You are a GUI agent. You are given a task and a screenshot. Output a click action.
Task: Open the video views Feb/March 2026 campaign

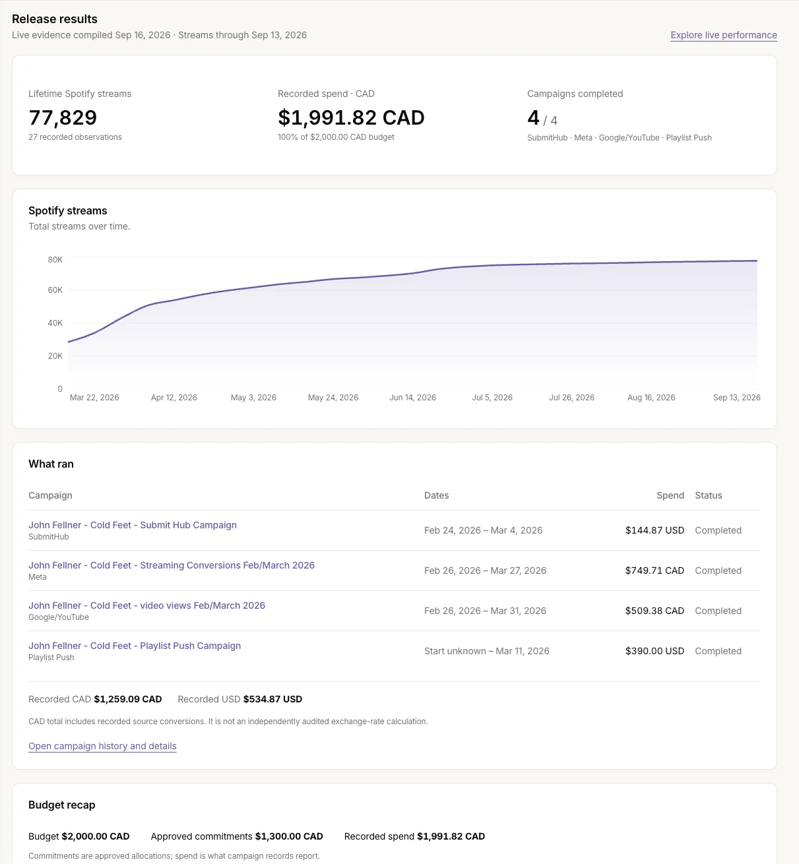point(146,605)
